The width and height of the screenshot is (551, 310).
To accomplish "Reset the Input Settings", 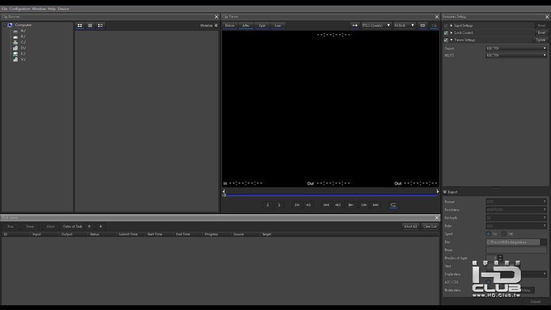I will tap(541, 26).
